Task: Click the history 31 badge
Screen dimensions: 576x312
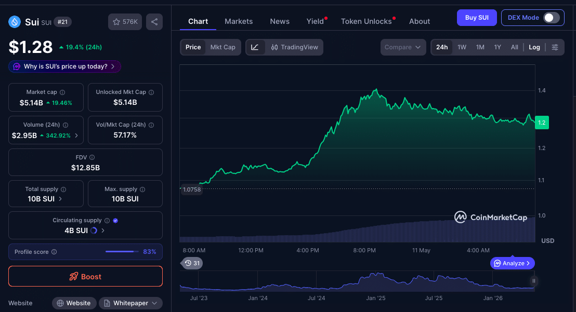Action: (192, 263)
